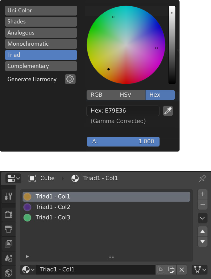Select material slot Triad1 - Col3
Screen dimensions: 211x279
106,217
